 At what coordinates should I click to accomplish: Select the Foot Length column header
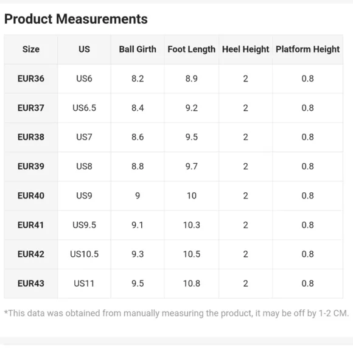coord(192,49)
